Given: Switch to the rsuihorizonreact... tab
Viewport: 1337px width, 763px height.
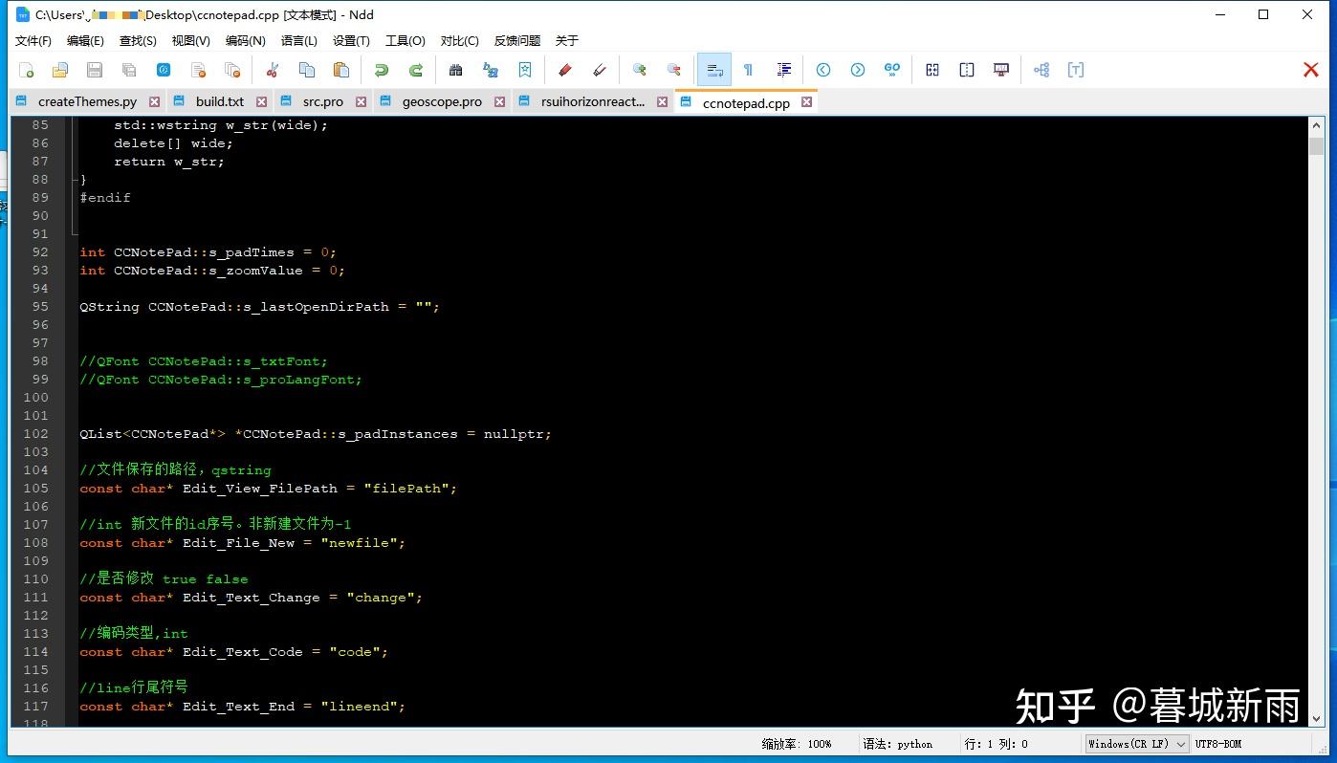Looking at the screenshot, I should click(593, 101).
